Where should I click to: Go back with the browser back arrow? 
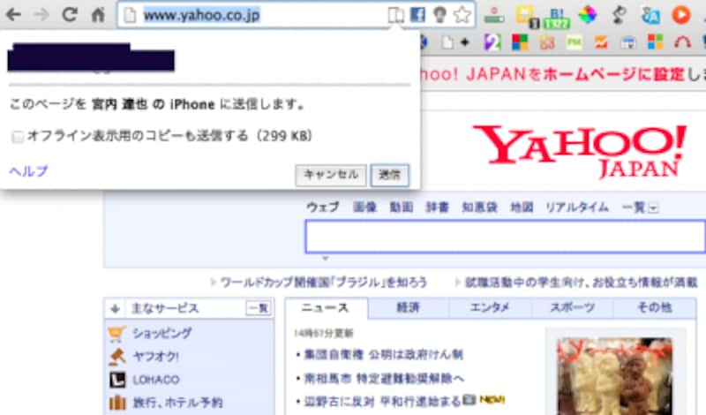click(13, 15)
